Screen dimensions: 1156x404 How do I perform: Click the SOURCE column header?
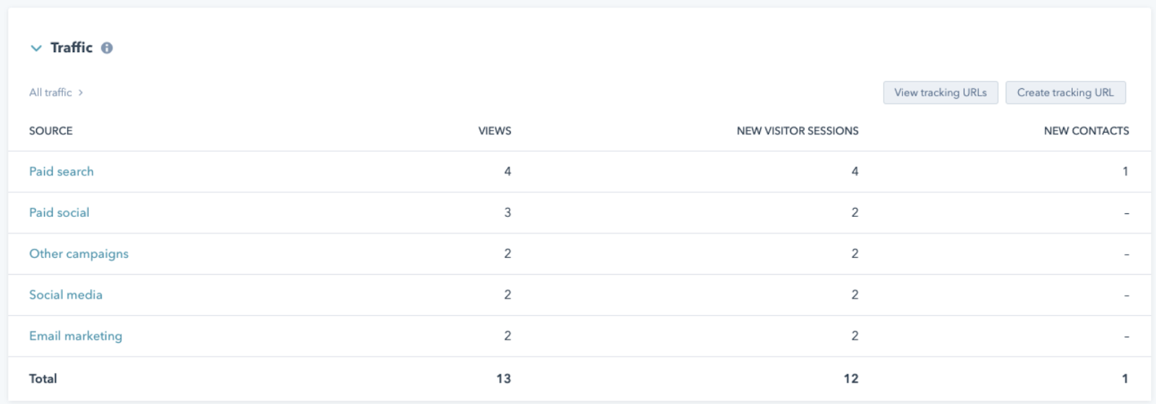point(51,131)
